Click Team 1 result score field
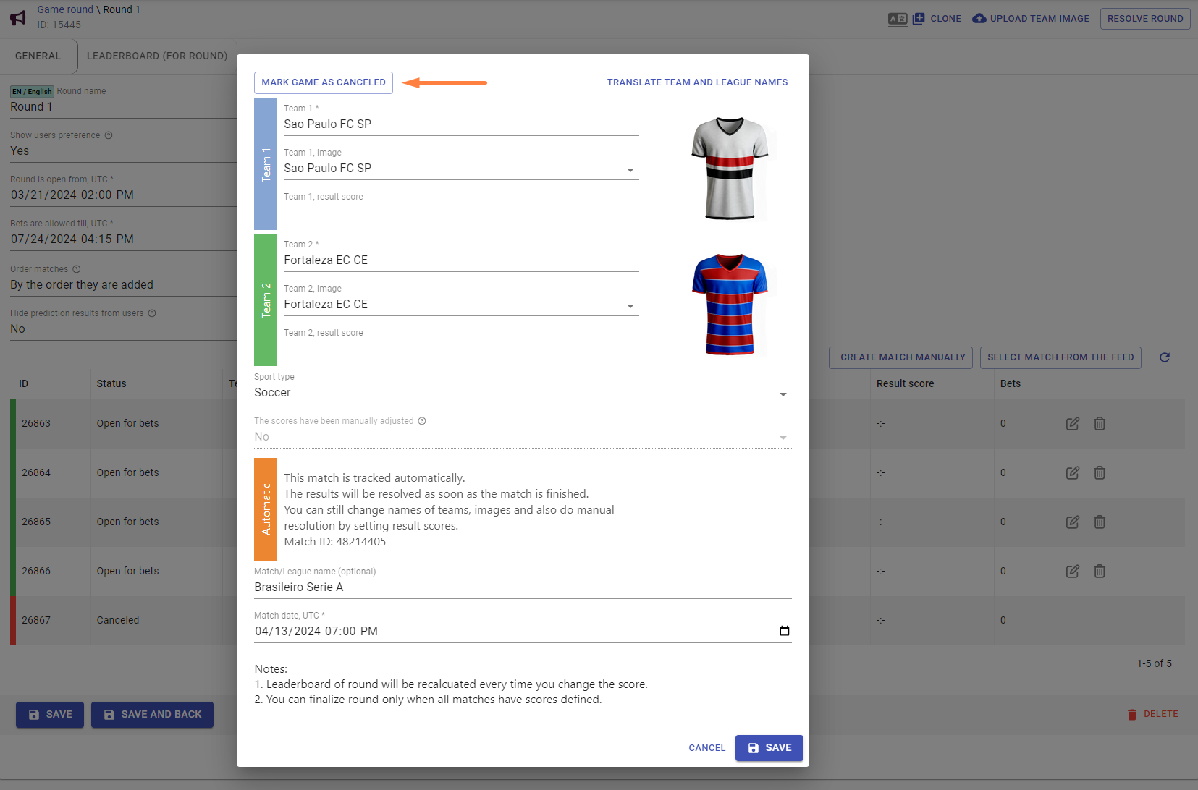Viewport: 1198px width, 790px height. click(x=460, y=213)
